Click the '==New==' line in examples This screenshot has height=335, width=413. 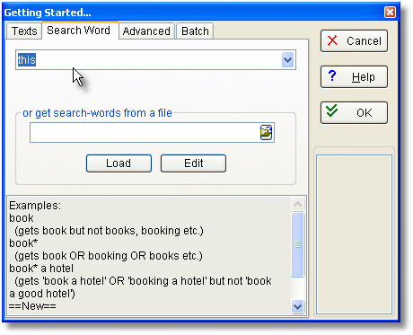[x=32, y=306]
